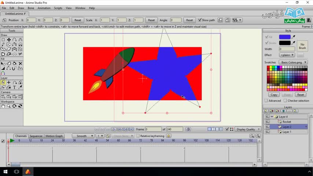Screen dimensions: 313x176
Task: Open the Effect plain dropdown
Action: pyautogui.click(x=287, y=55)
